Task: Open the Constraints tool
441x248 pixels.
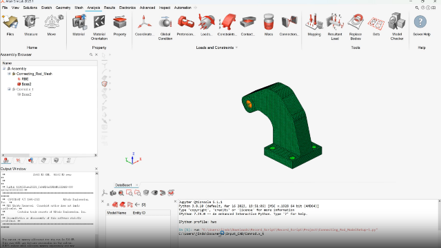Action: pyautogui.click(x=227, y=25)
